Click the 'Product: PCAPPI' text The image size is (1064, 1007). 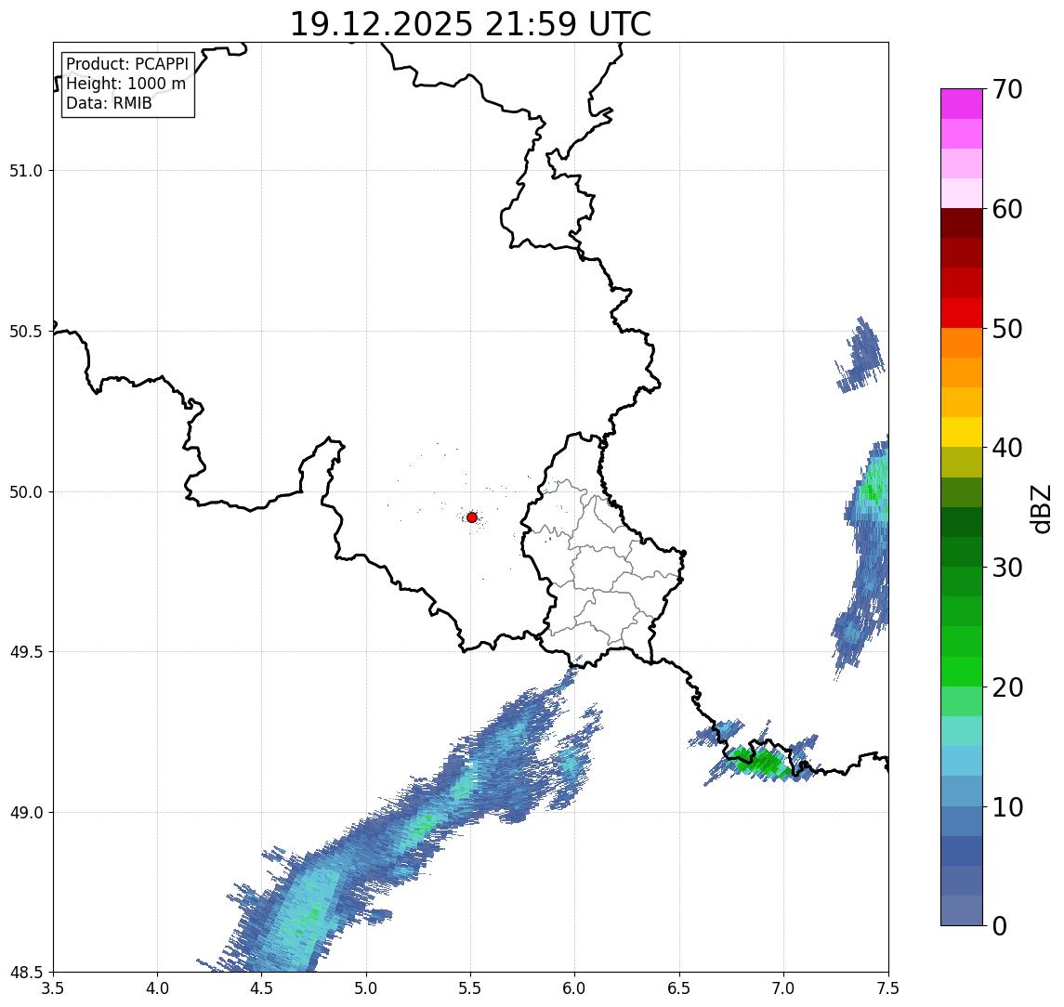[127, 64]
